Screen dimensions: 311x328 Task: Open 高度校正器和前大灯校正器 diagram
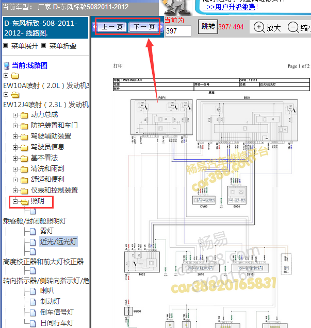point(43,262)
